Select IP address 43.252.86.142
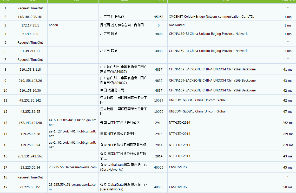 [x=30, y=101]
